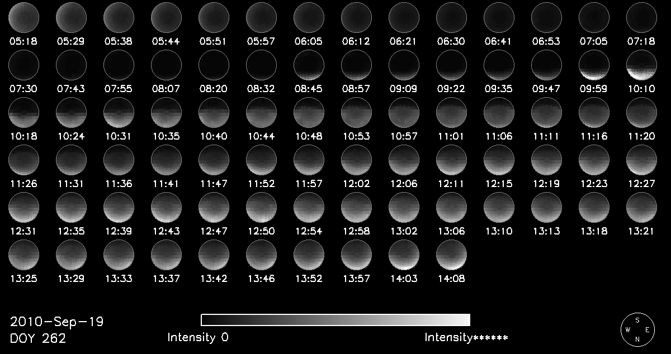This screenshot has height=354, width=671.
Task: Select the 08:45 disk thumbnail
Action: tap(309, 65)
